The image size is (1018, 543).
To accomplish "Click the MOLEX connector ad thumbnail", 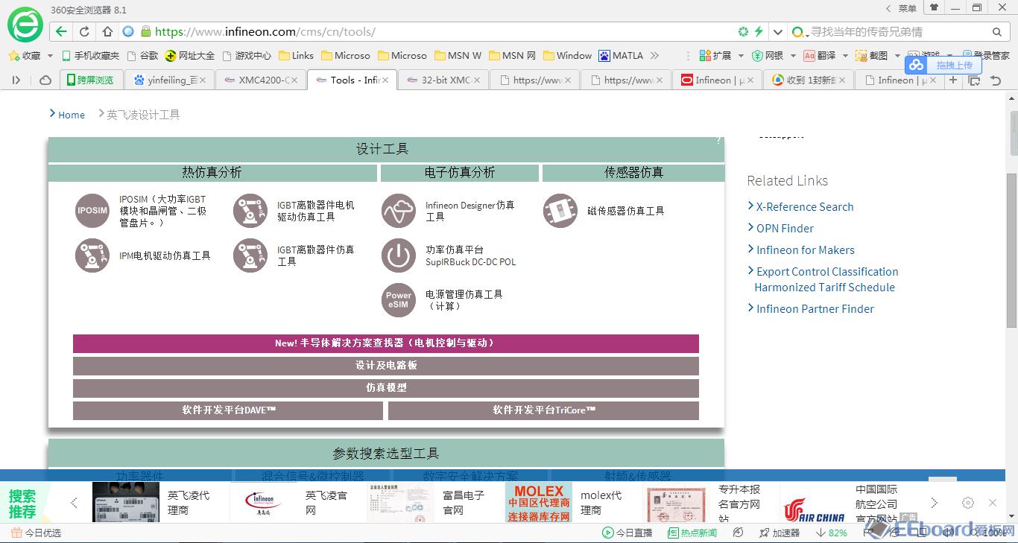I will pyautogui.click(x=539, y=502).
